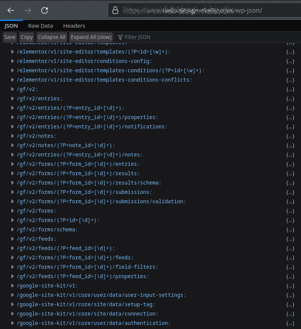Screen dimensions: 301x329
Task: Expand the /gf/v2/forms/schema: tree node
Action: click(12, 230)
